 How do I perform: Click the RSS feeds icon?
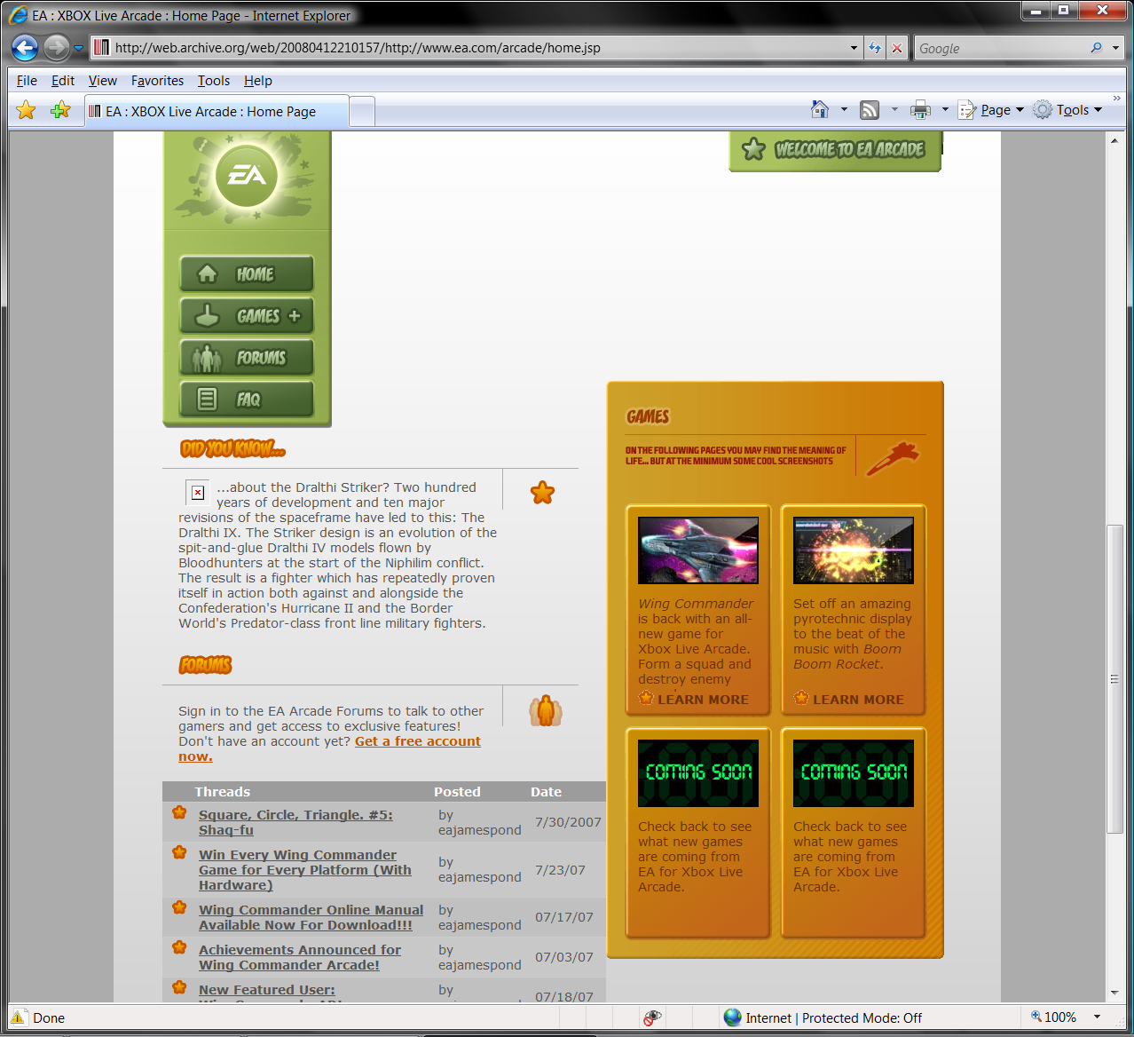point(870,110)
